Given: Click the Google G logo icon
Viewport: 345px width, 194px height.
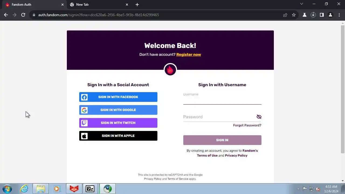Looking at the screenshot, I should 84,110.
